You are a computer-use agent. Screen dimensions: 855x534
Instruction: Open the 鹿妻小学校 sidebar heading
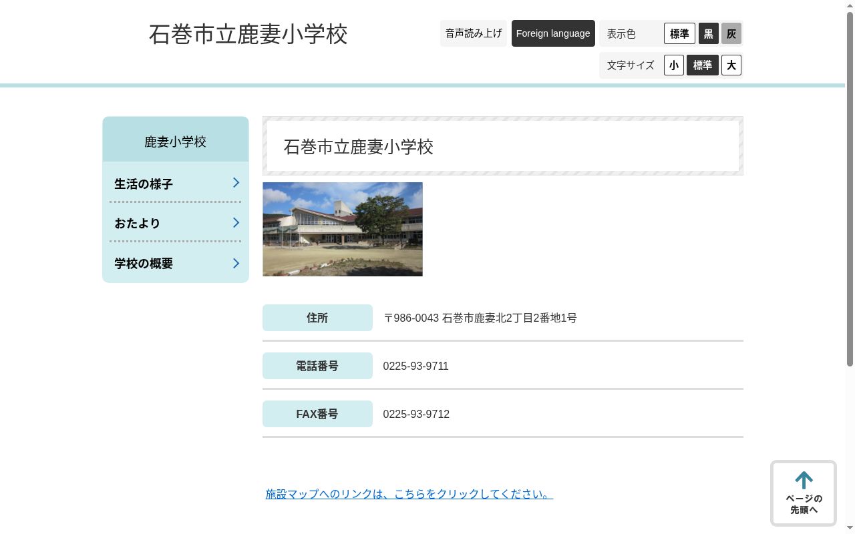(176, 142)
